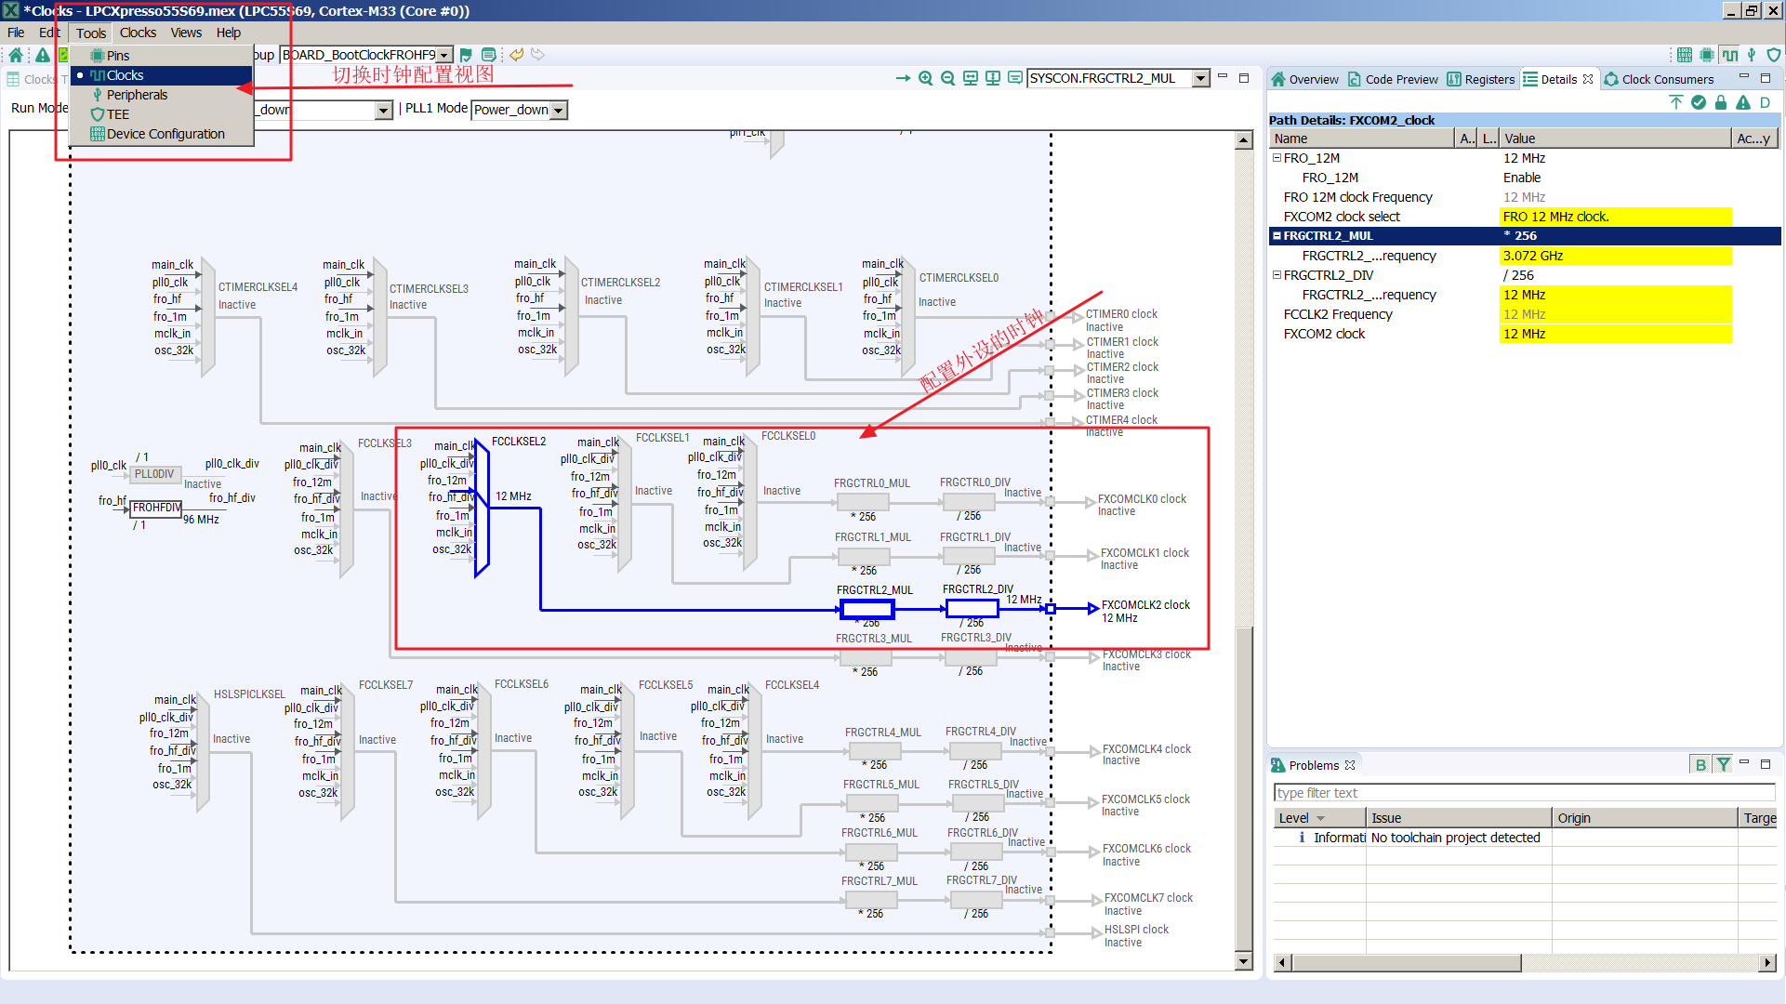Screen dimensions: 1786x1004
Task: Open the PLL1 Mode Power_down dropdown
Action: coord(559,110)
